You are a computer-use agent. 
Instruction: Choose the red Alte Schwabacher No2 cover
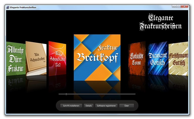pos(57,58)
